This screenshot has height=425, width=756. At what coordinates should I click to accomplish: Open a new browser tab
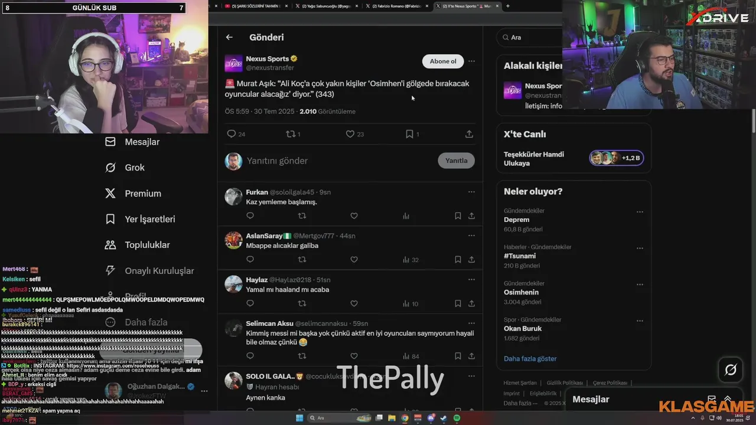click(x=507, y=6)
